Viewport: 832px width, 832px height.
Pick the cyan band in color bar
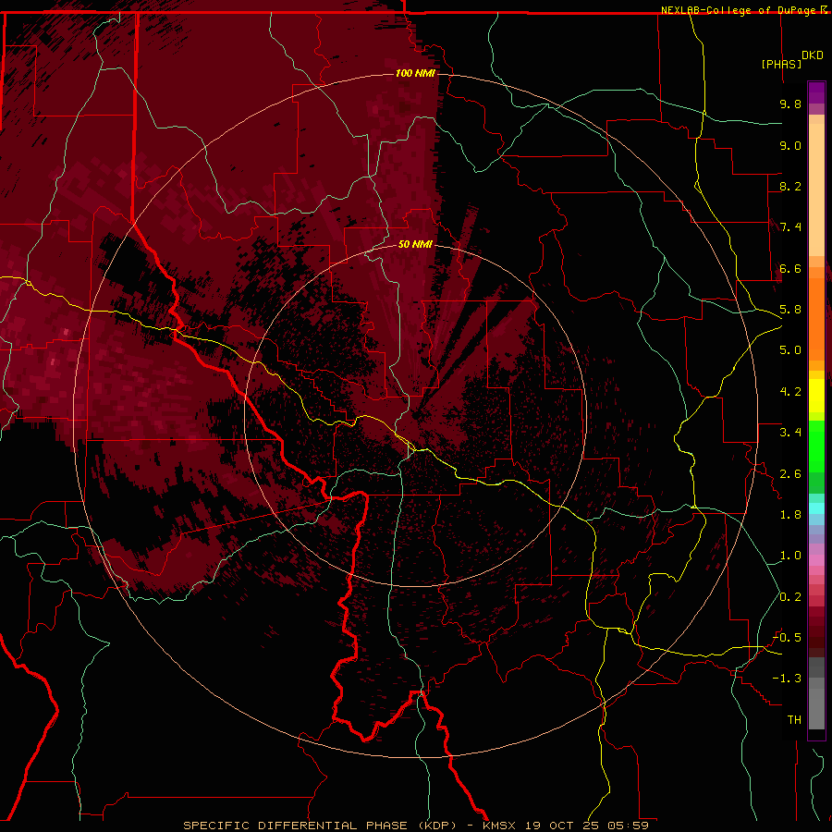coord(816,508)
